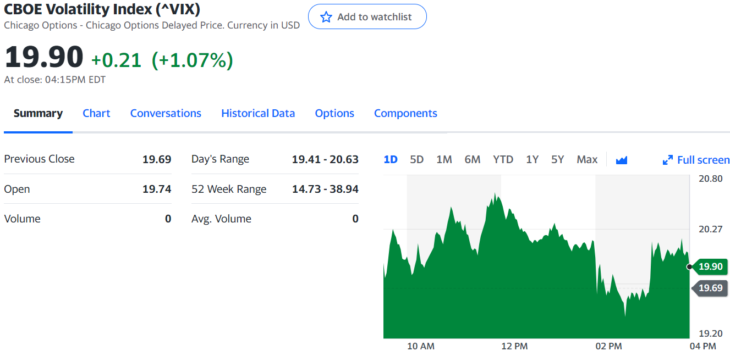Switch chart to 1M range
Viewport: 730px width, 351px height.
pyautogui.click(x=444, y=159)
